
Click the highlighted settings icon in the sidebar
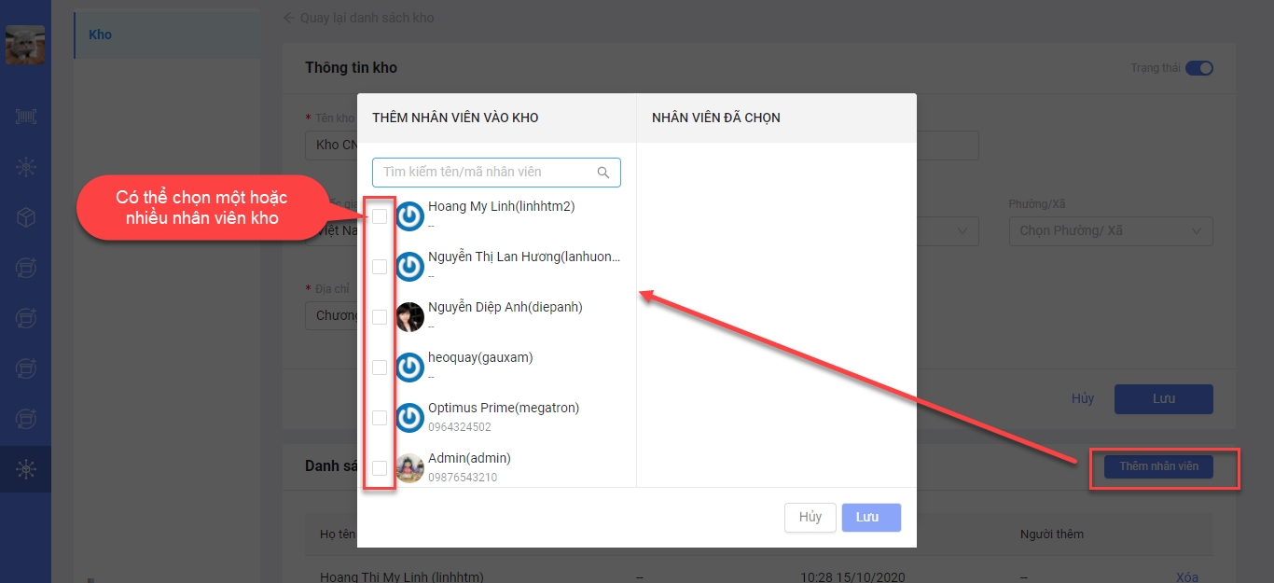pos(25,469)
